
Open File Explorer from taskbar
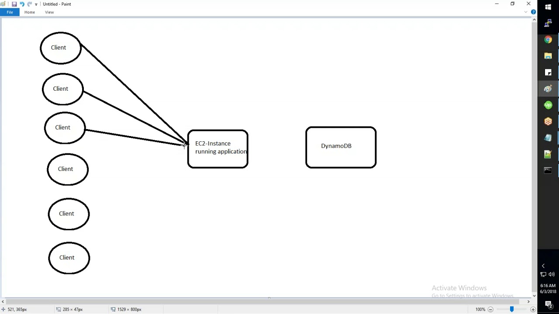pyautogui.click(x=548, y=56)
